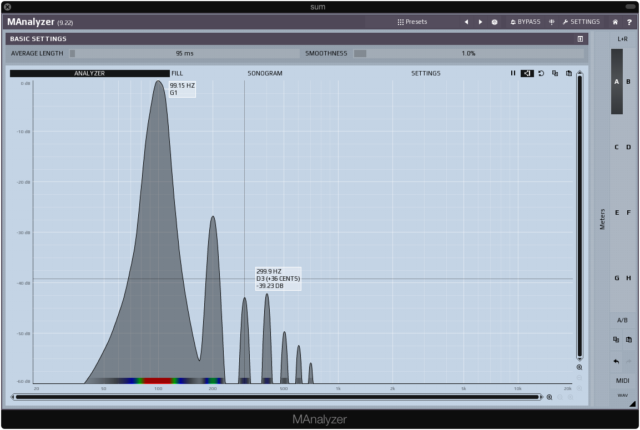This screenshot has width=640, height=430.
Task: Paste analyzer settings icon in graph toolbar
Action: pyautogui.click(x=569, y=73)
